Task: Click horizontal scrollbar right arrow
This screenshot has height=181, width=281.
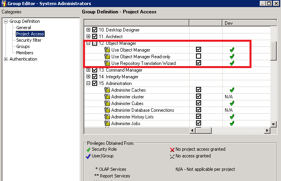Action: [x=267, y=131]
